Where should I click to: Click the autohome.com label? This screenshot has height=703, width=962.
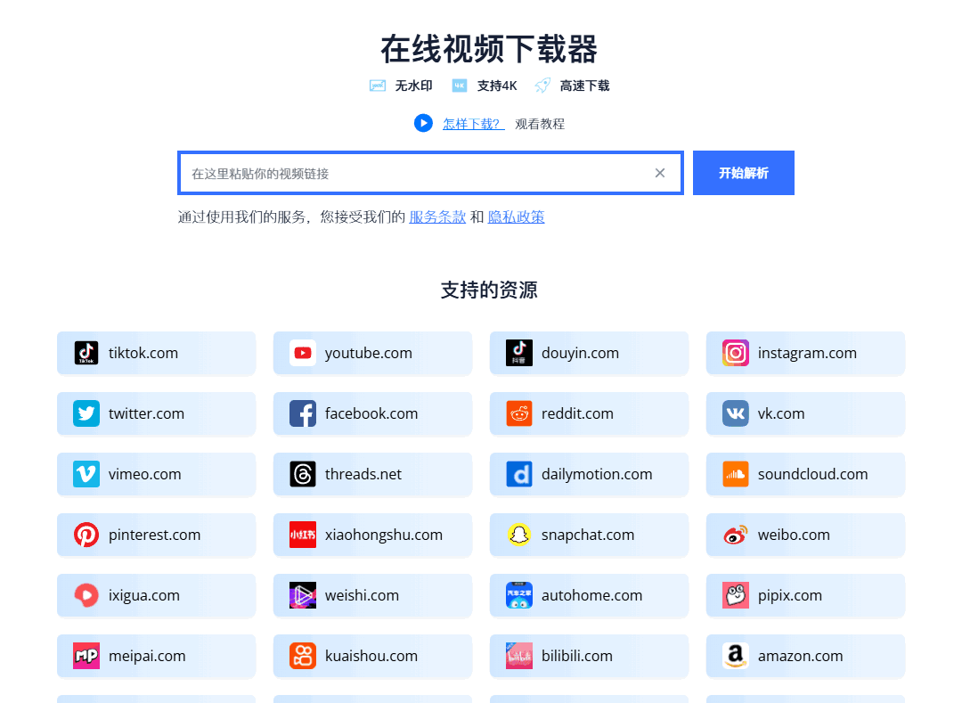[592, 596]
